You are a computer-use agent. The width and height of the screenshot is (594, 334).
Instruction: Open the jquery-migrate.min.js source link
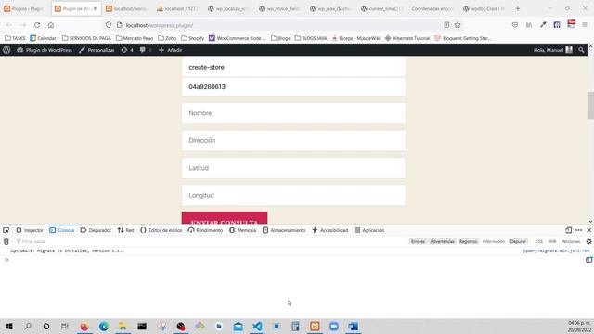point(556,251)
